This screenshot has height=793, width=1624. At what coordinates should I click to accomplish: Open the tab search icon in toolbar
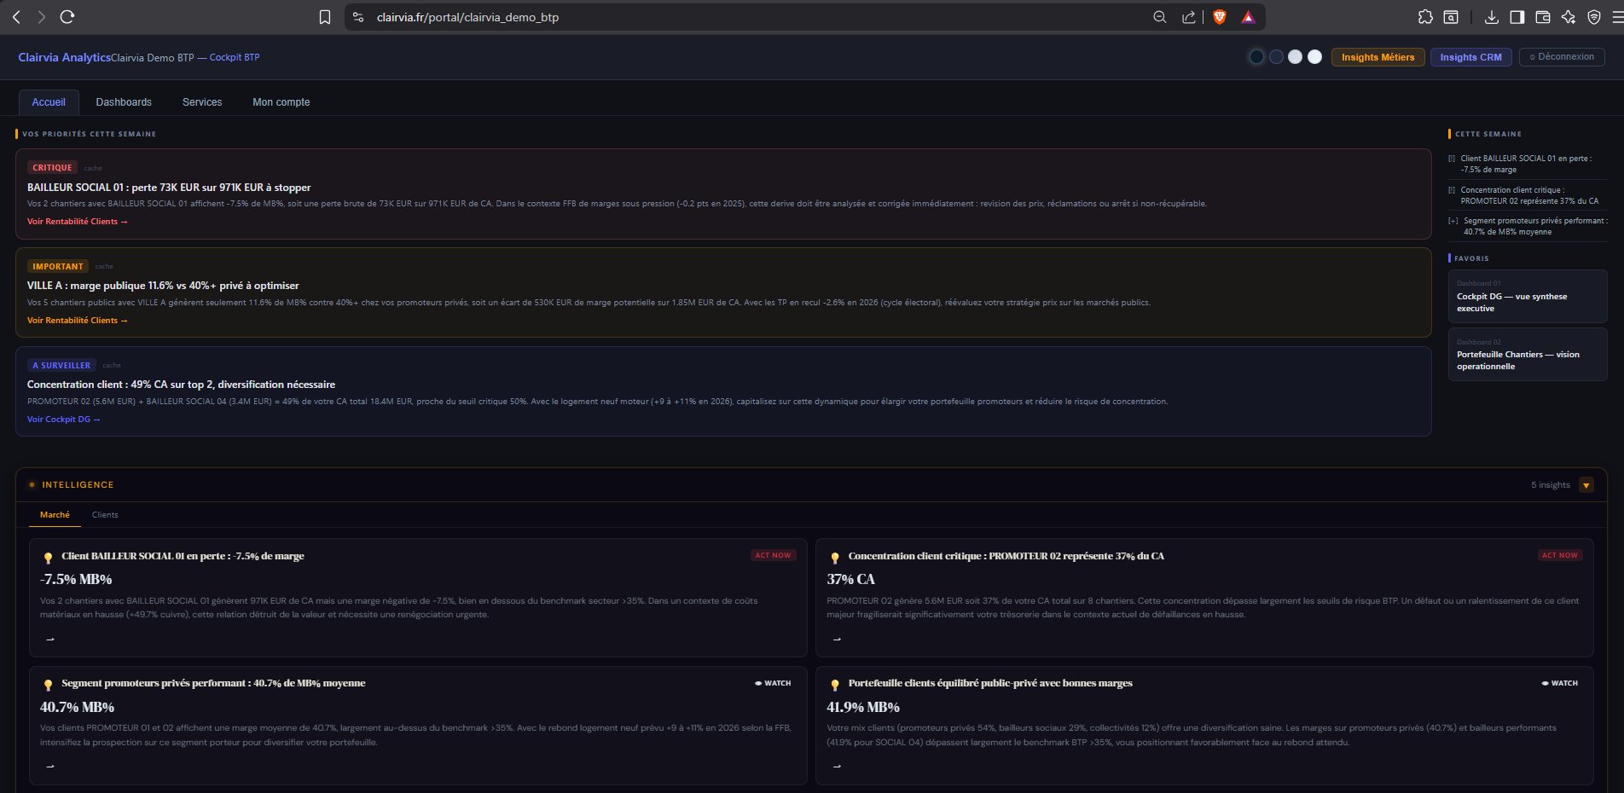pyautogui.click(x=1451, y=17)
